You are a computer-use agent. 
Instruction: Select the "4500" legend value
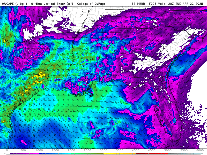click(x=152, y=150)
